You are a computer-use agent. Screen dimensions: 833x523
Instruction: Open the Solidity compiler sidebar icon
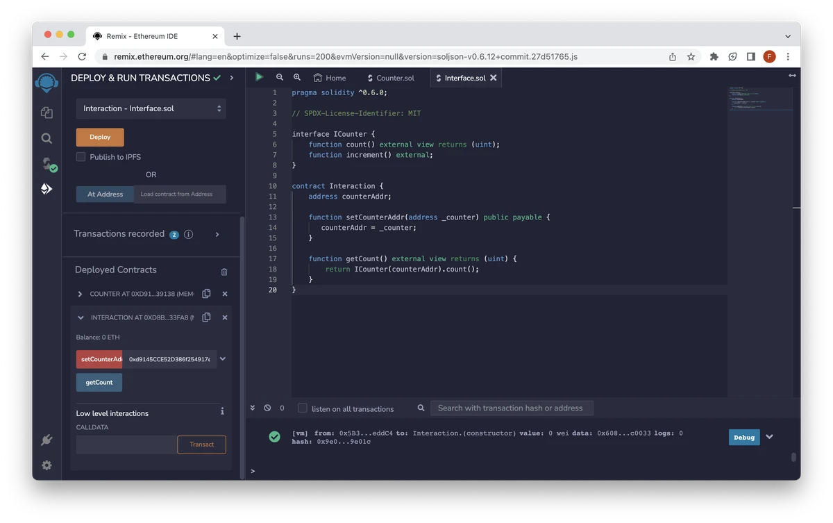(x=47, y=164)
